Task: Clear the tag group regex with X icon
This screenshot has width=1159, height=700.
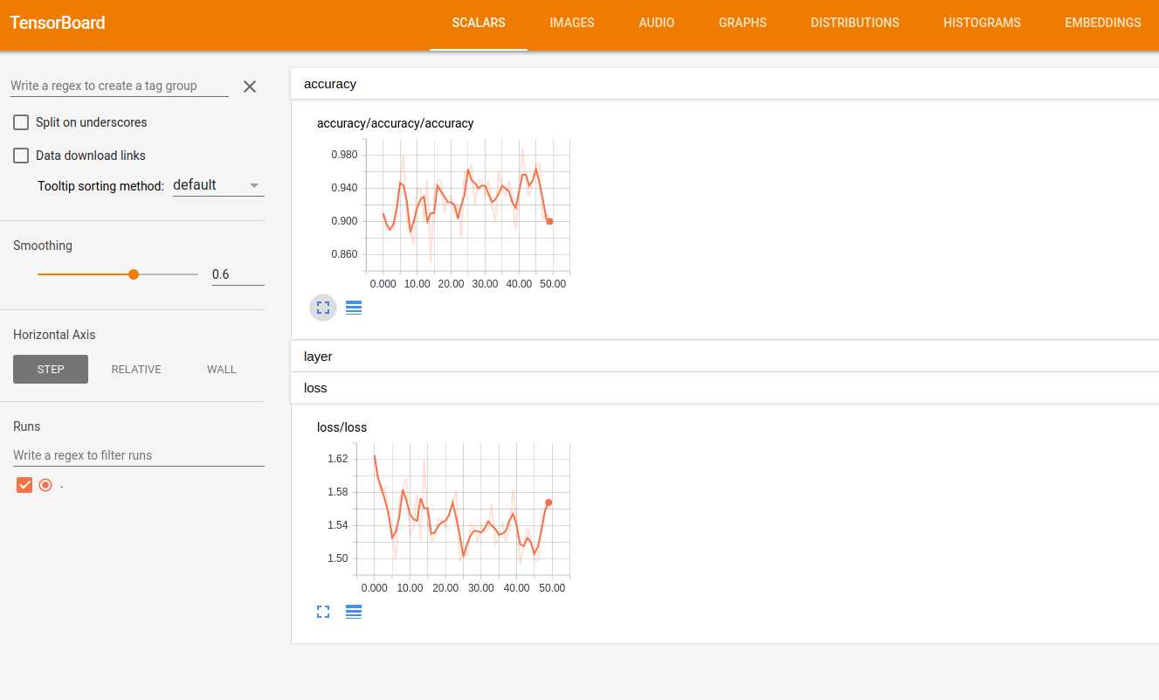Action: (x=250, y=86)
